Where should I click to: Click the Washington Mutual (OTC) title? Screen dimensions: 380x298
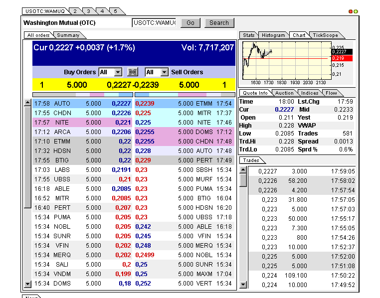pos(59,23)
